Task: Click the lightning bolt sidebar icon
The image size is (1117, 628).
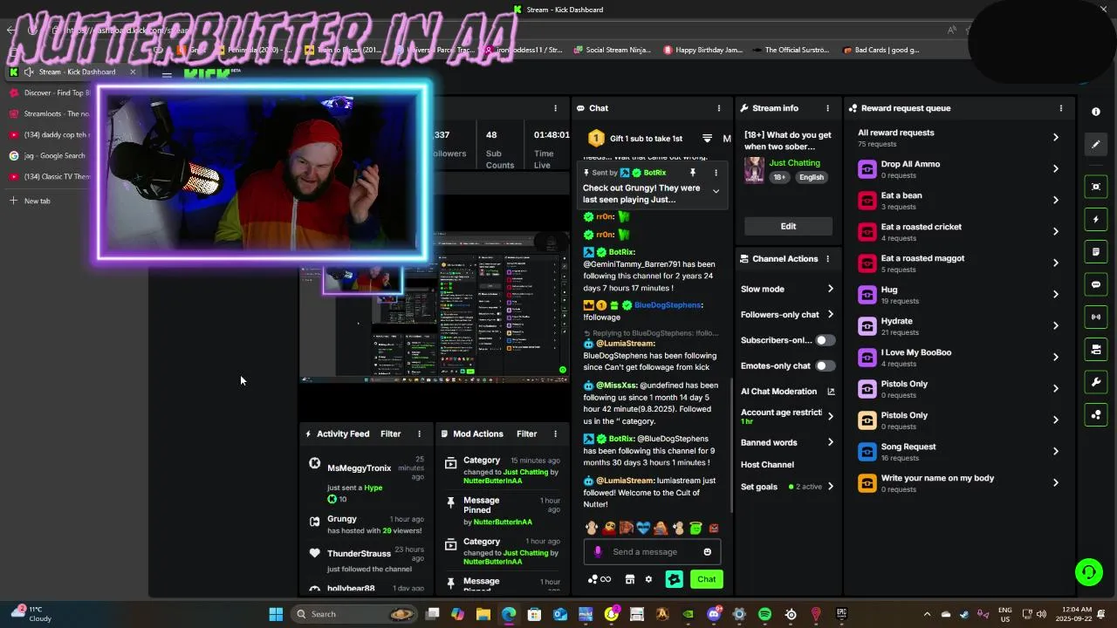Action: tap(1096, 219)
